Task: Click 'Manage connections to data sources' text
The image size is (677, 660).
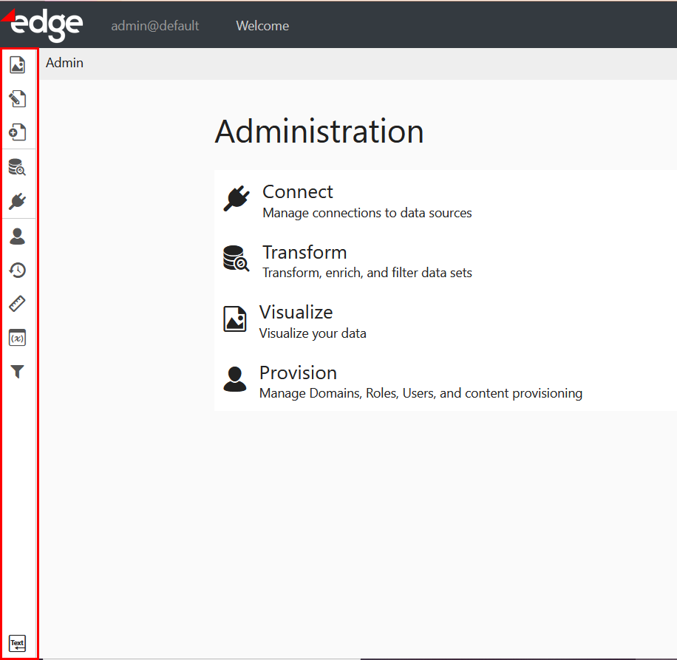Action: coord(367,213)
